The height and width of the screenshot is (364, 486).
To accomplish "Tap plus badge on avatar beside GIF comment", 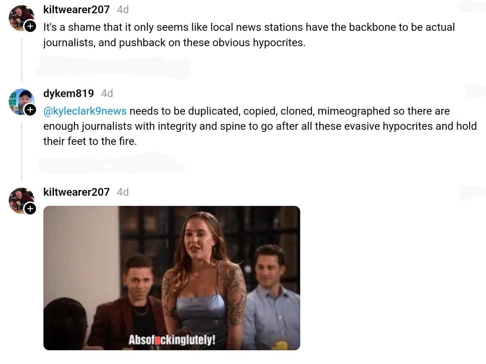I will tap(30, 209).
